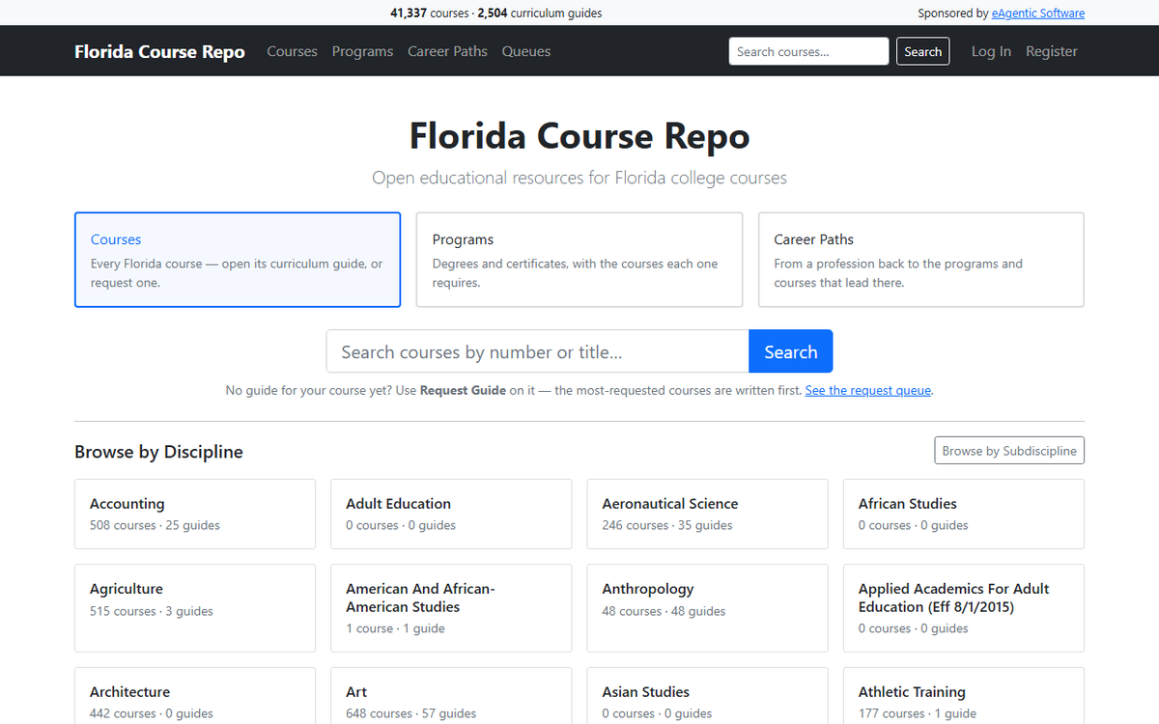Viewport: 1159px width, 724px height.
Task: Open the African Studies discipline card
Action: click(x=964, y=514)
